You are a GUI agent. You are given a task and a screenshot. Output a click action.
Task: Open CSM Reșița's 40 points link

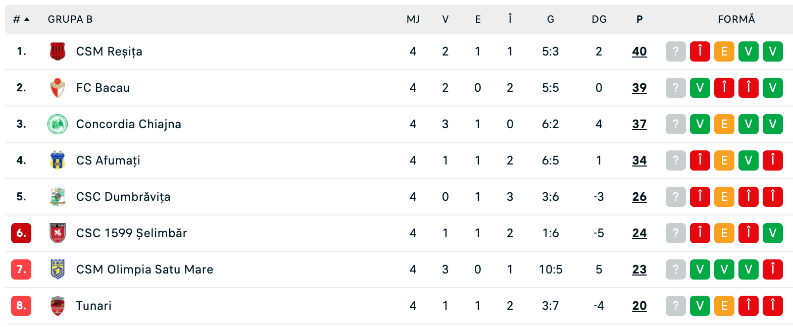[639, 51]
